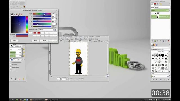Click the edit brush icon at panel bottom
Screen dimensions: 180x101
pyautogui.click(x=153, y=79)
